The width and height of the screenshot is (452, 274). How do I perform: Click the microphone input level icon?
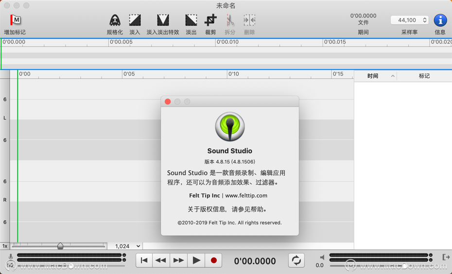(x=11, y=257)
